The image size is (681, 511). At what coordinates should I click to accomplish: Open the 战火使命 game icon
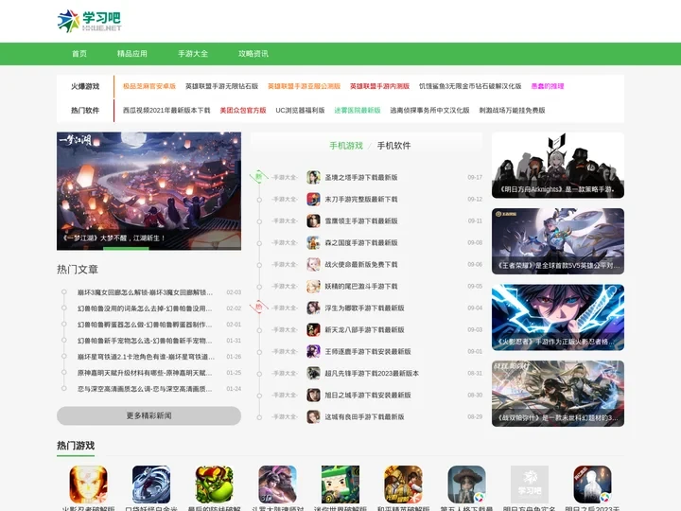point(313,264)
